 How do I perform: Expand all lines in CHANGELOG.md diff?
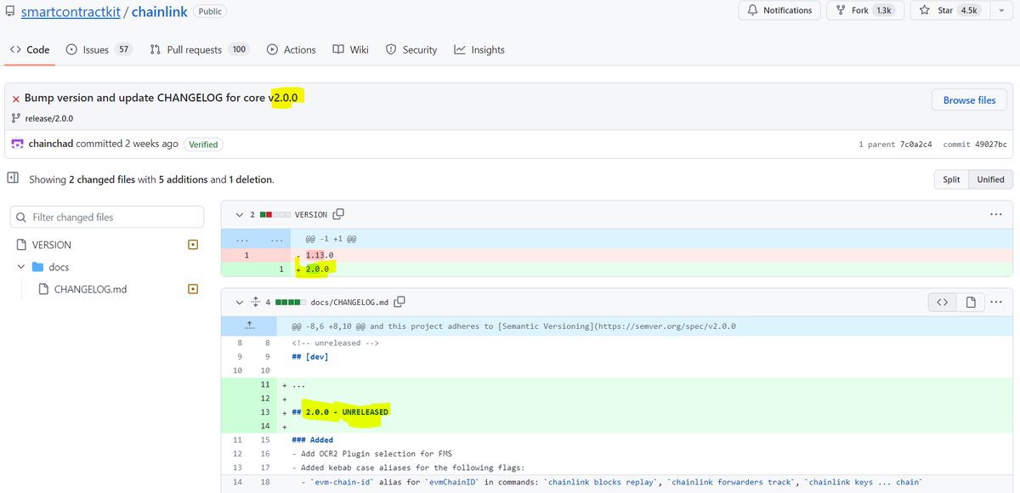point(254,302)
